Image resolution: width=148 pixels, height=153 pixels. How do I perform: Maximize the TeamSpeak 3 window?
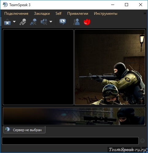click(127, 5)
